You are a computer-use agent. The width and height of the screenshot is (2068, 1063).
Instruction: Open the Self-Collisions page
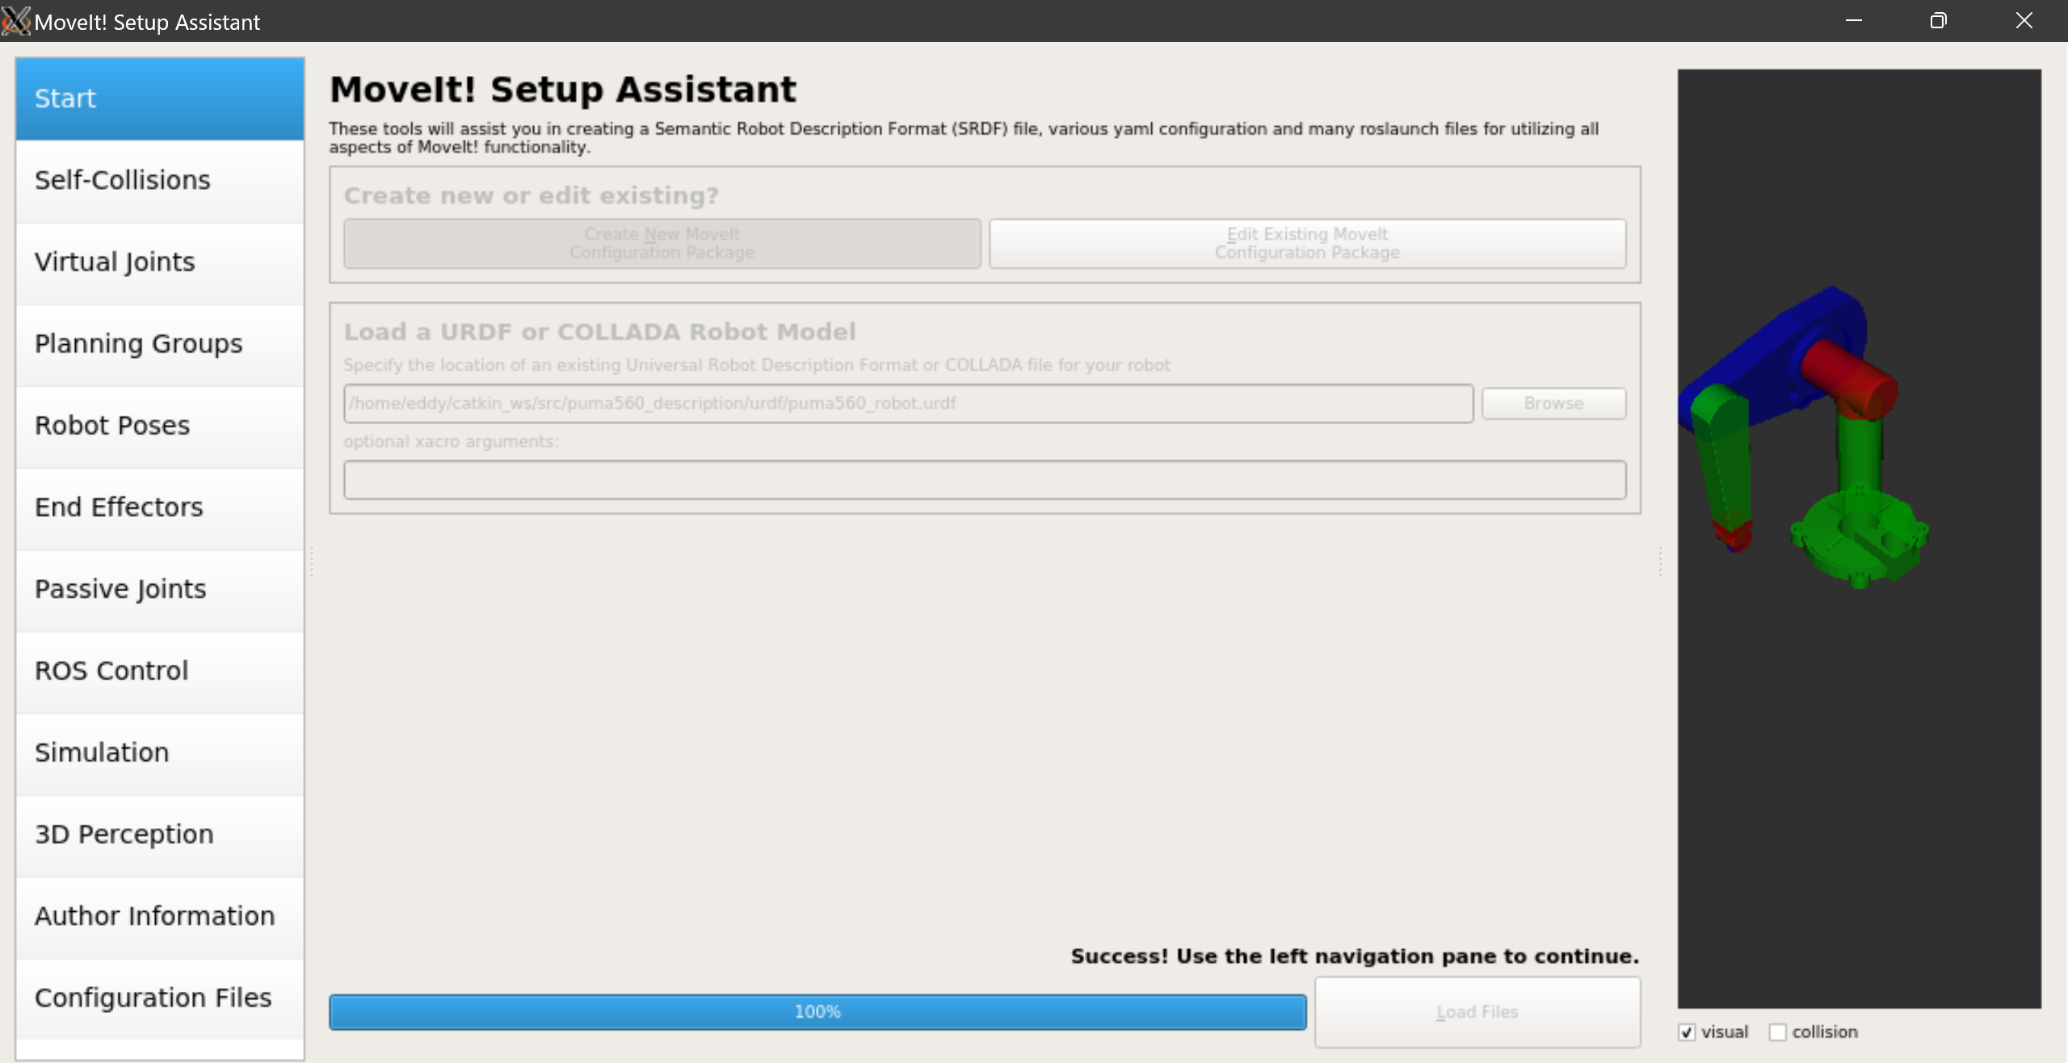pyautogui.click(x=159, y=180)
